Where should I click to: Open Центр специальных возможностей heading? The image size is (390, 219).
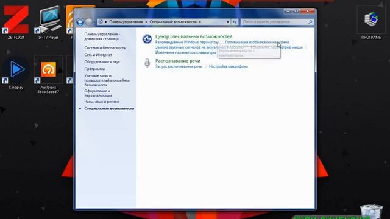(194, 36)
